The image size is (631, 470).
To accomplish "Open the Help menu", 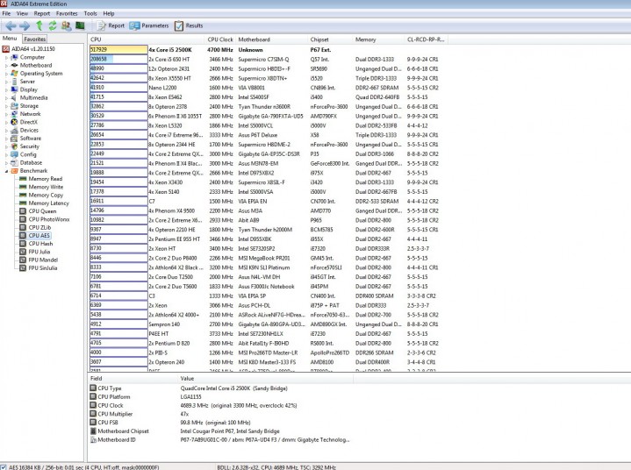I will (x=109, y=13).
